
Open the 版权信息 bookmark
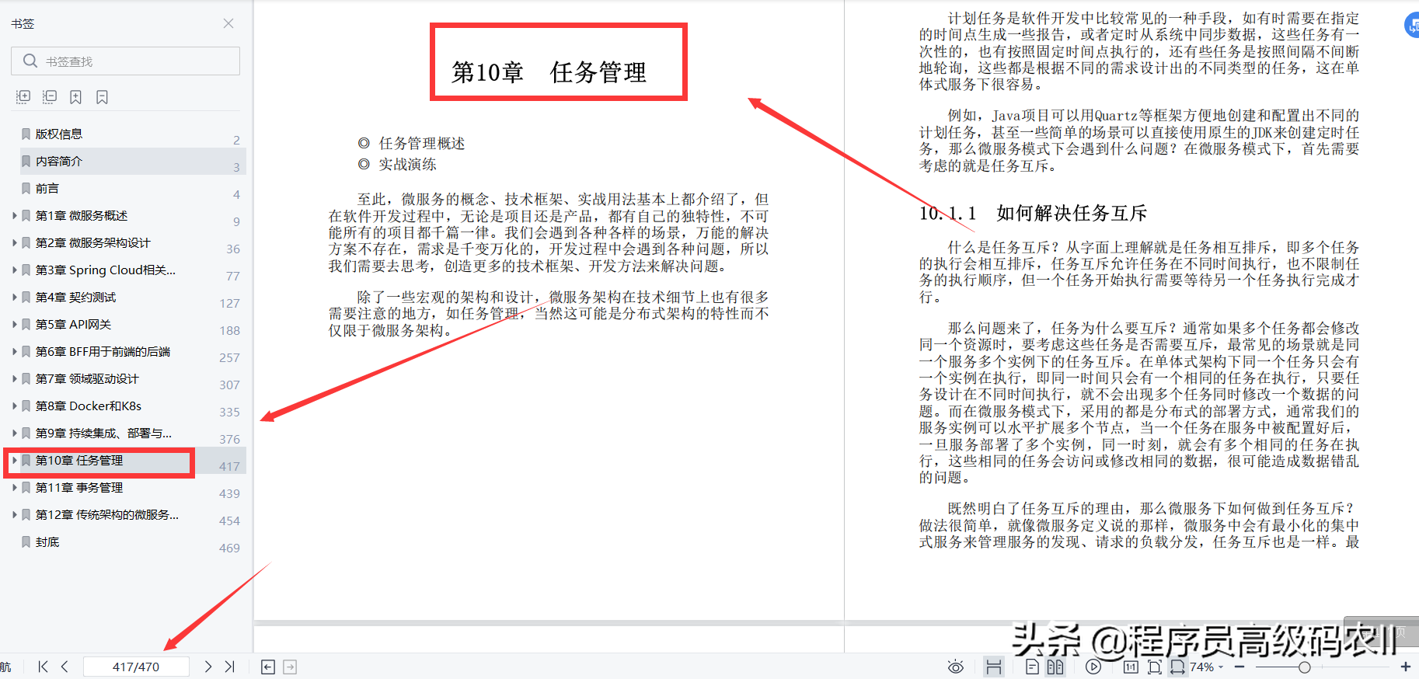pyautogui.click(x=59, y=134)
